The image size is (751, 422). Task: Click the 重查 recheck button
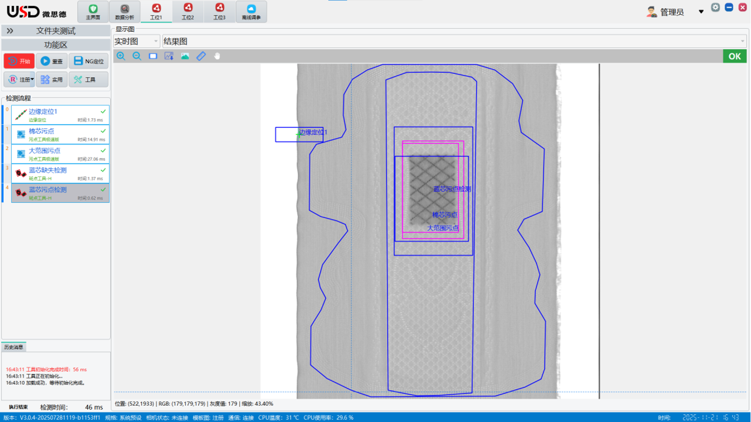(52, 61)
